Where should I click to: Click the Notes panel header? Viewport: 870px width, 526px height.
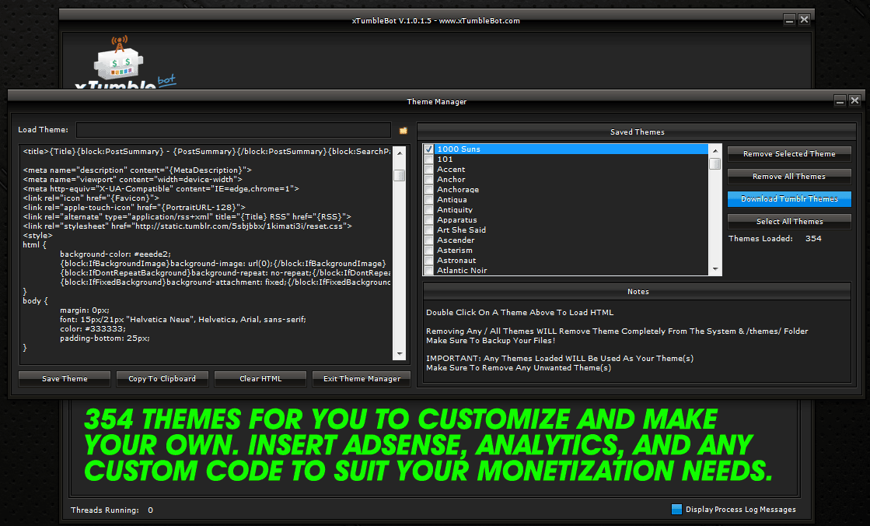[x=638, y=292]
